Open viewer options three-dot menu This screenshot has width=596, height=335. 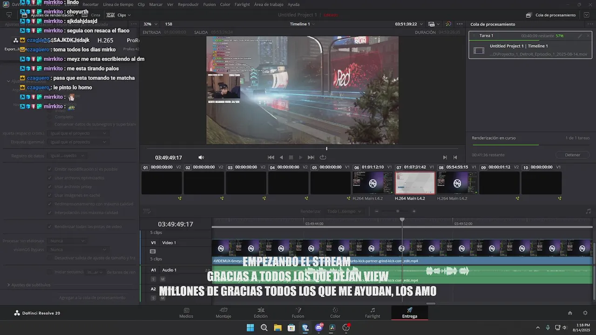pos(460,24)
